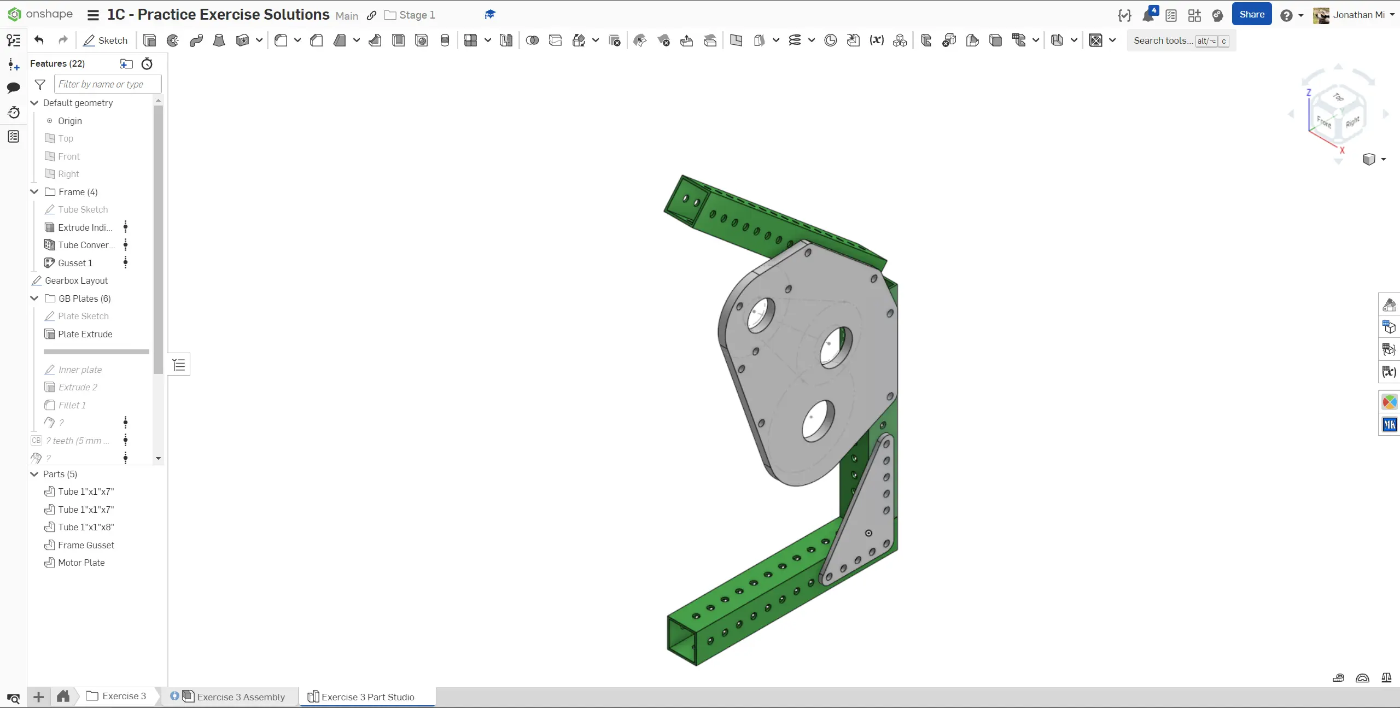This screenshot has height=708, width=1400.
Task: Click the Undo arrow
Action: [x=39, y=40]
